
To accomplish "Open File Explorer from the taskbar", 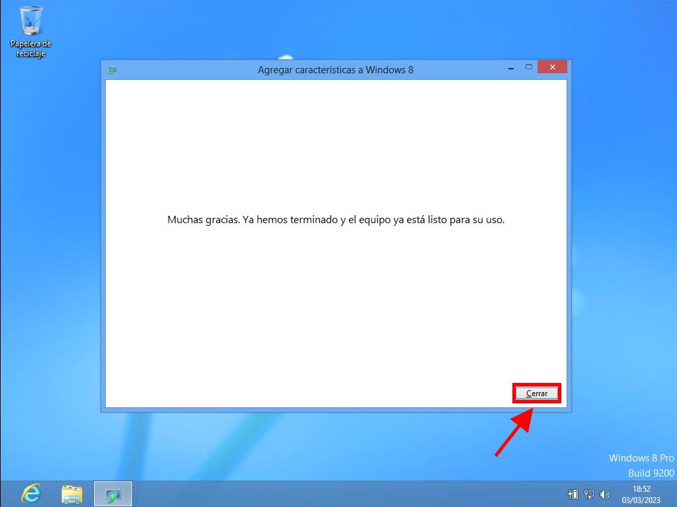I will coord(71,494).
